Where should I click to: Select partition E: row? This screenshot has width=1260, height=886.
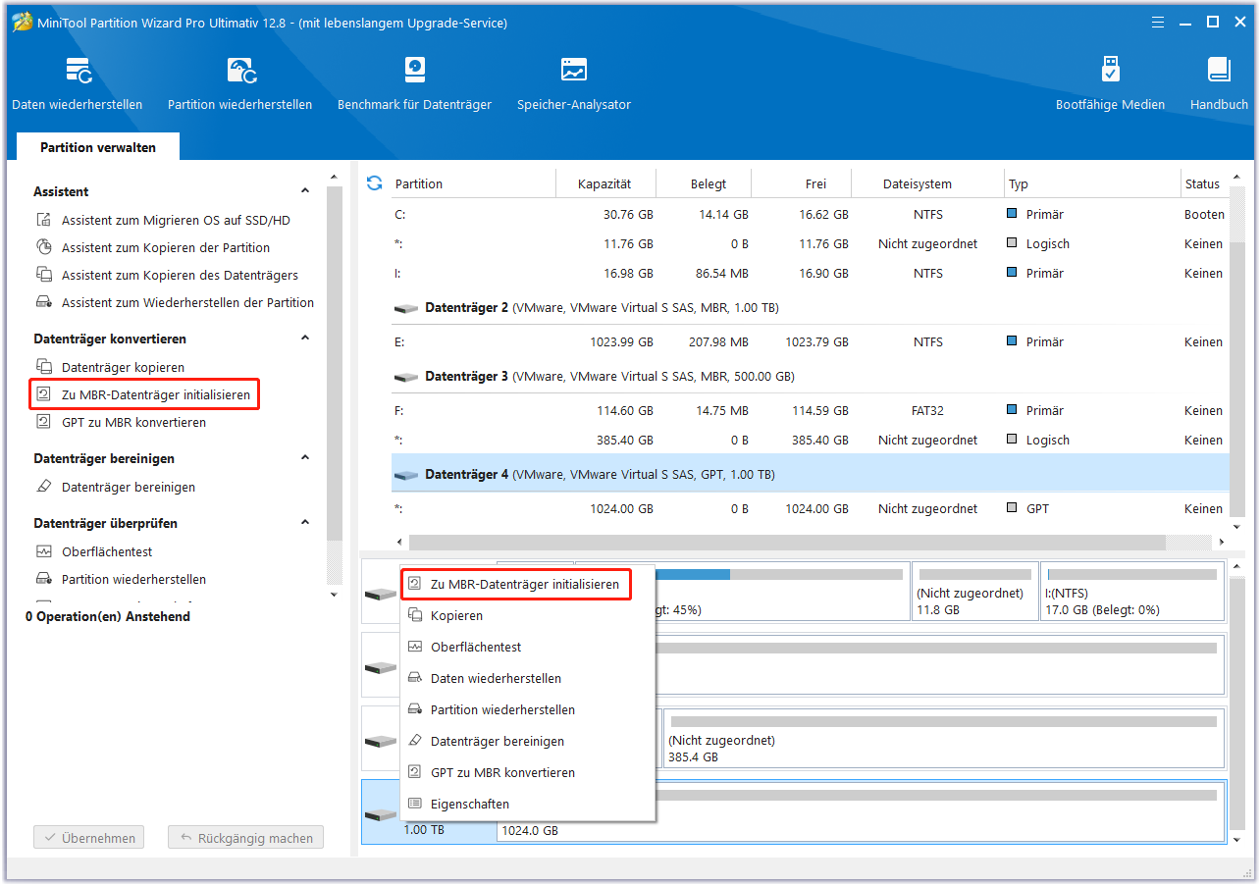point(810,342)
